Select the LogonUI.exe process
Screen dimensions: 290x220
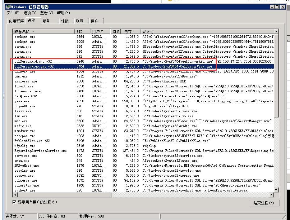click(x=143, y=106)
